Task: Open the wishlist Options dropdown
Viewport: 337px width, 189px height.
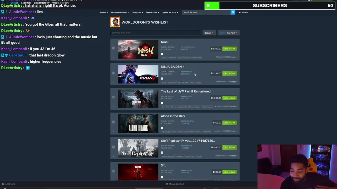Action: [x=209, y=33]
